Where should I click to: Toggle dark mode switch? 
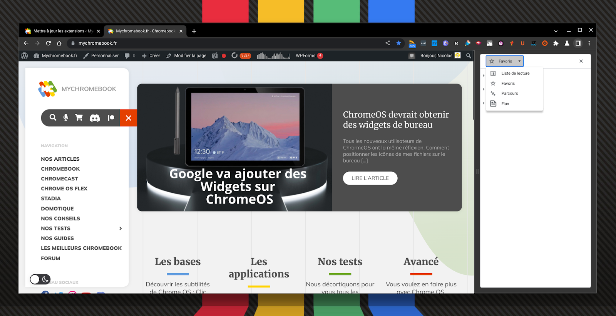pyautogui.click(x=40, y=279)
